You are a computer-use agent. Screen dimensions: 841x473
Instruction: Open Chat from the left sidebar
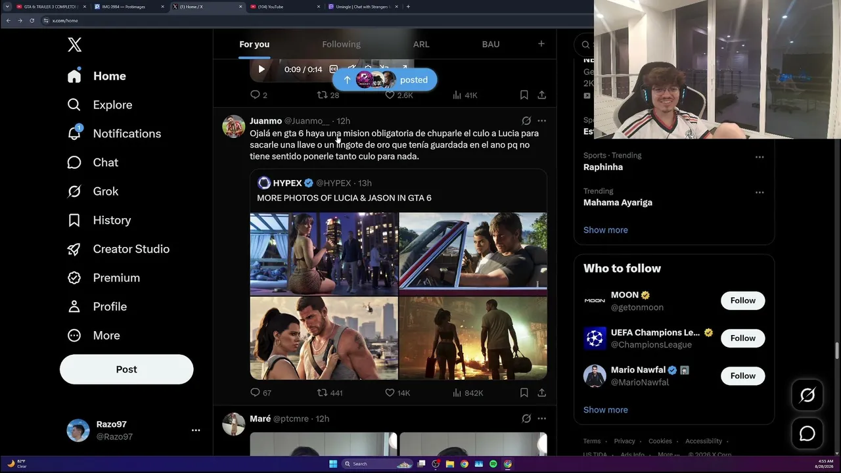[93, 162]
